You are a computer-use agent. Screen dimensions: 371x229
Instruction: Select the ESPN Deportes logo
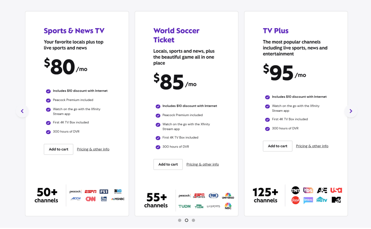[x=199, y=195]
